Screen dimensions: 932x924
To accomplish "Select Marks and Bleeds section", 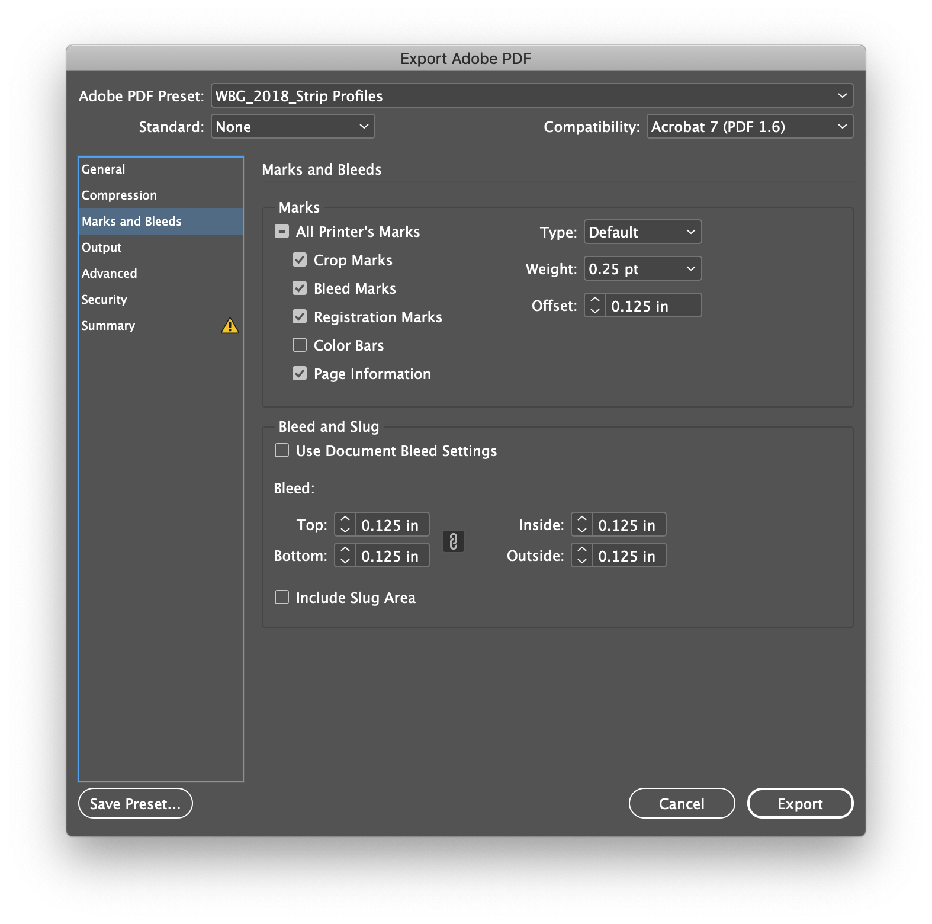I will 161,222.
